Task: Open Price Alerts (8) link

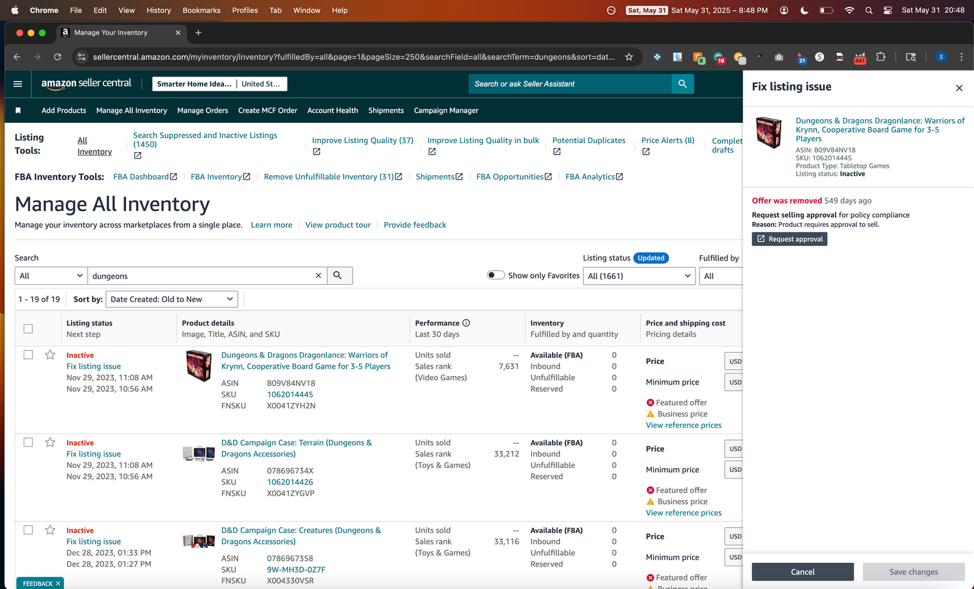Action: (668, 141)
